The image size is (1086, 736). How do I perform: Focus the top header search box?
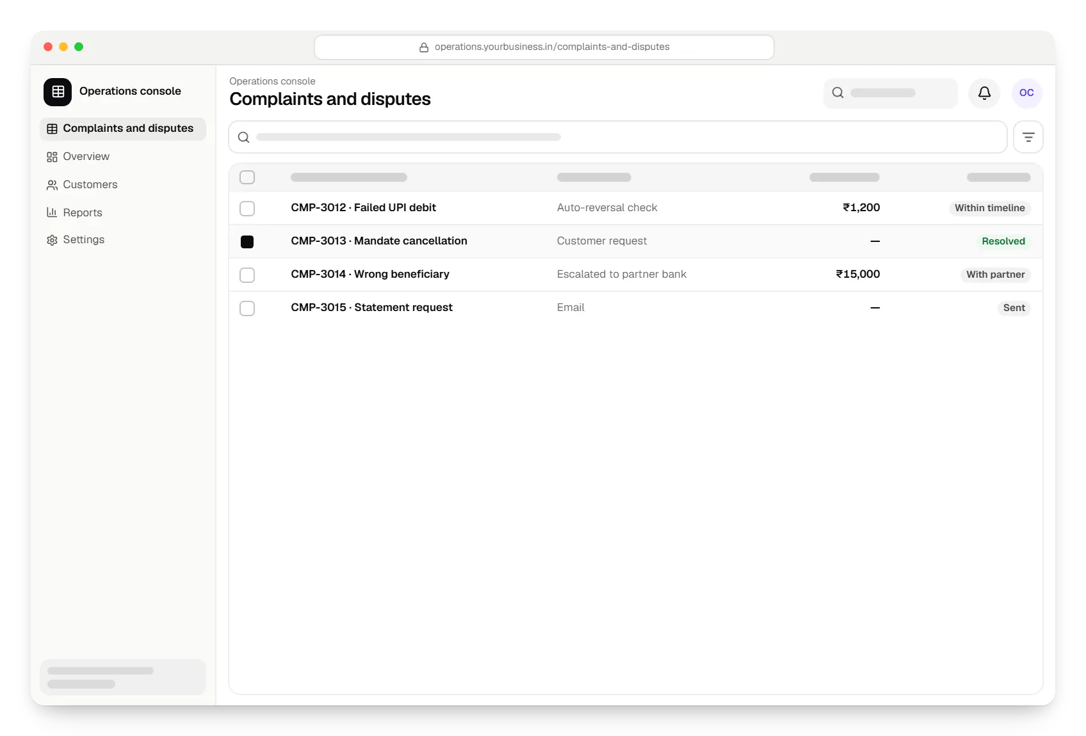891,93
